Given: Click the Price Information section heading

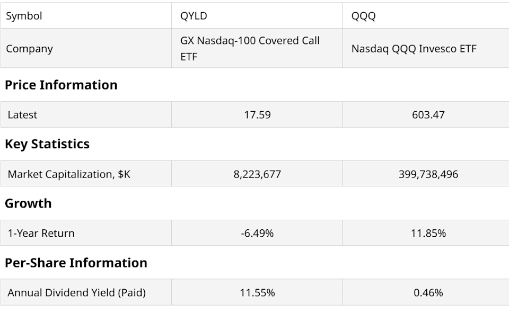Looking at the screenshot, I should (61, 85).
